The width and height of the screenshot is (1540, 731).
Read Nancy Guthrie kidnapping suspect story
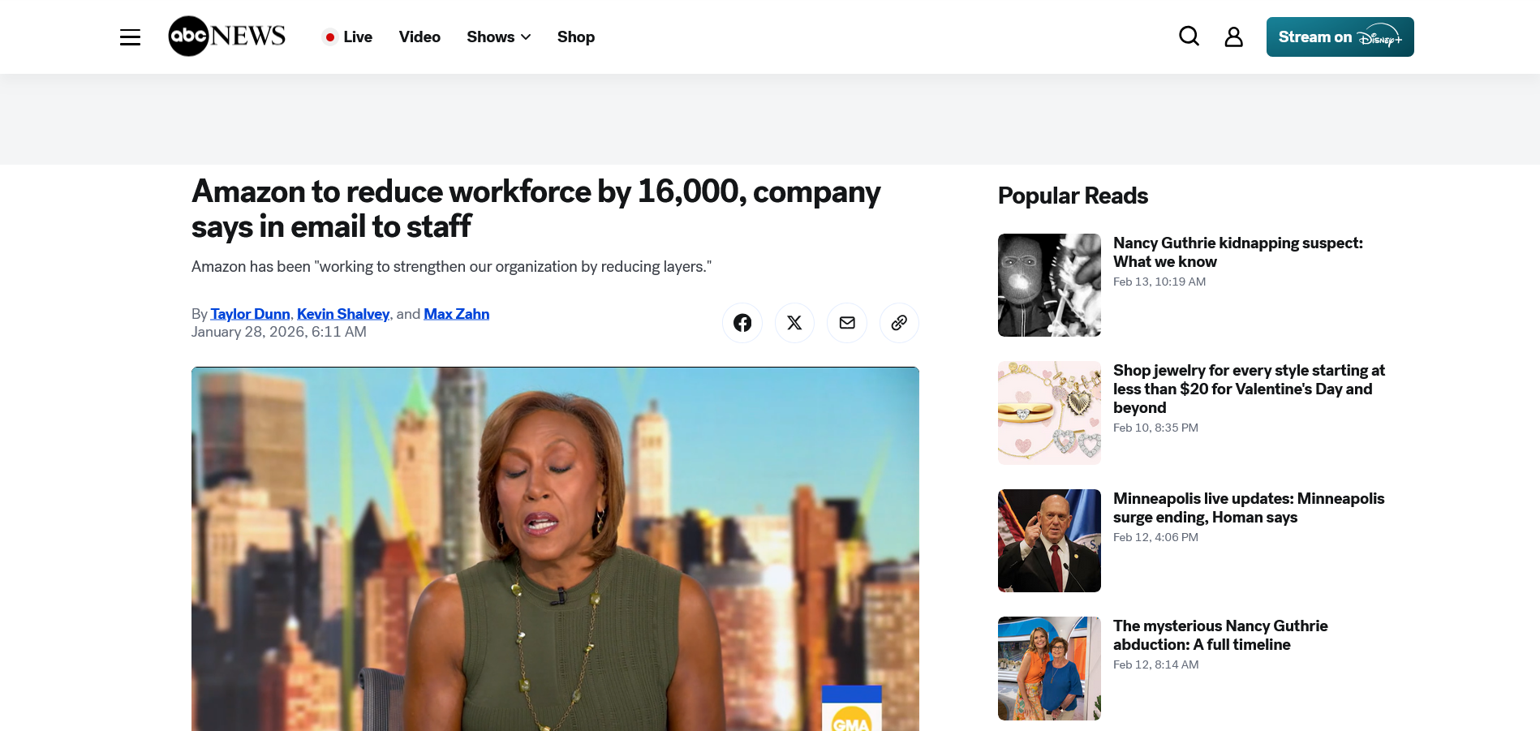coord(1238,252)
